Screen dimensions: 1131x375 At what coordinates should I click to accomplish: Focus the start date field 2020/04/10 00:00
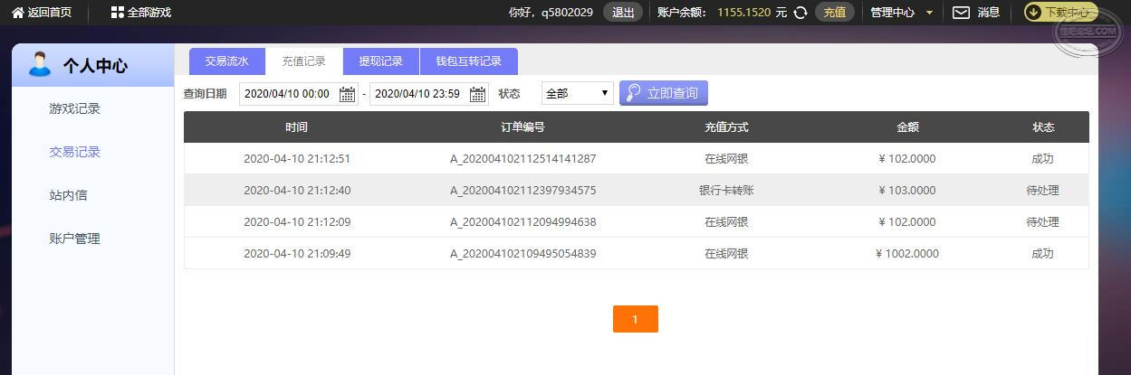[x=299, y=94]
